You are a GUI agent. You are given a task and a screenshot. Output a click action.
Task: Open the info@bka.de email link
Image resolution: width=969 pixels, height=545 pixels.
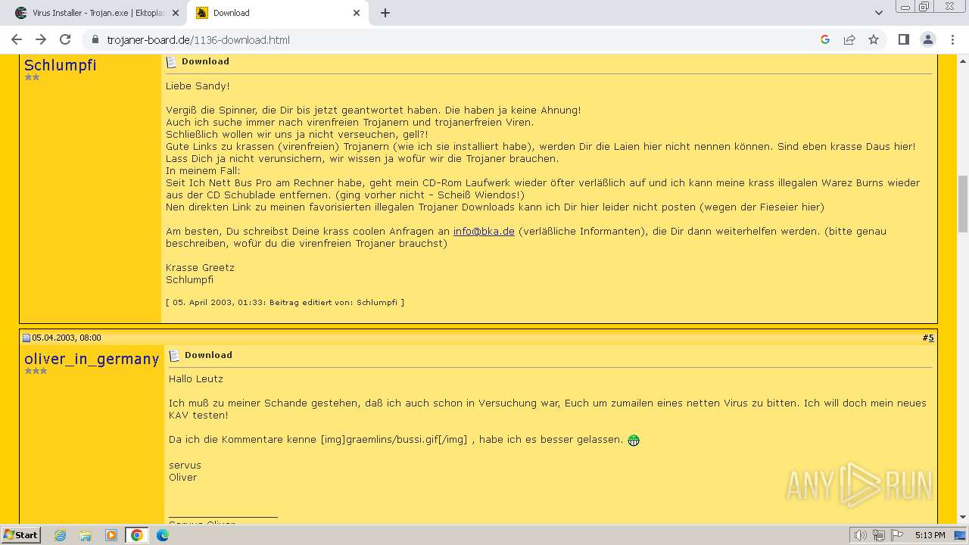click(x=484, y=231)
